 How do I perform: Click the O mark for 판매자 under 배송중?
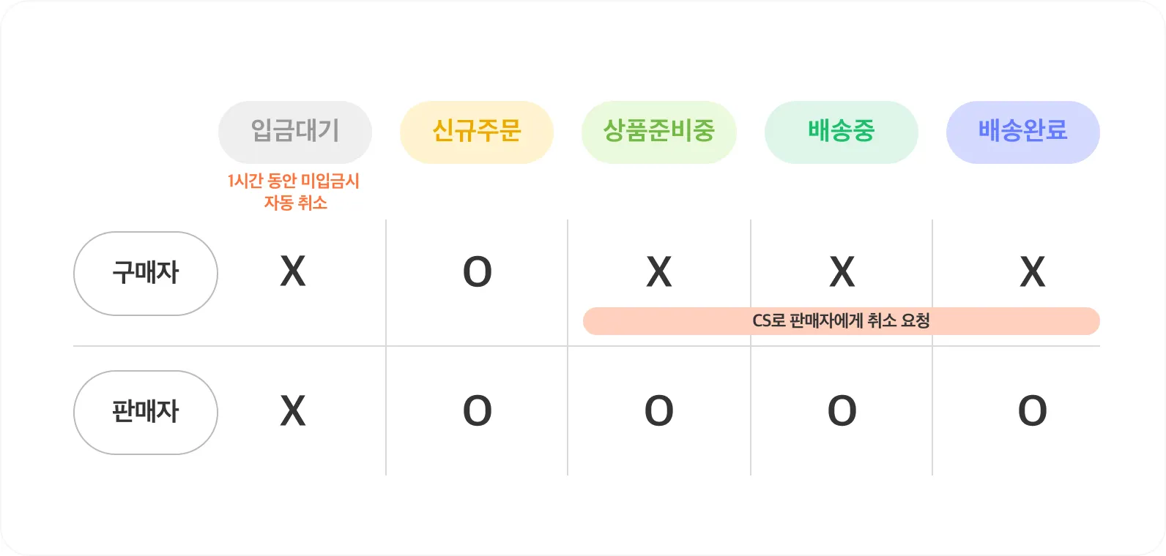pos(842,410)
